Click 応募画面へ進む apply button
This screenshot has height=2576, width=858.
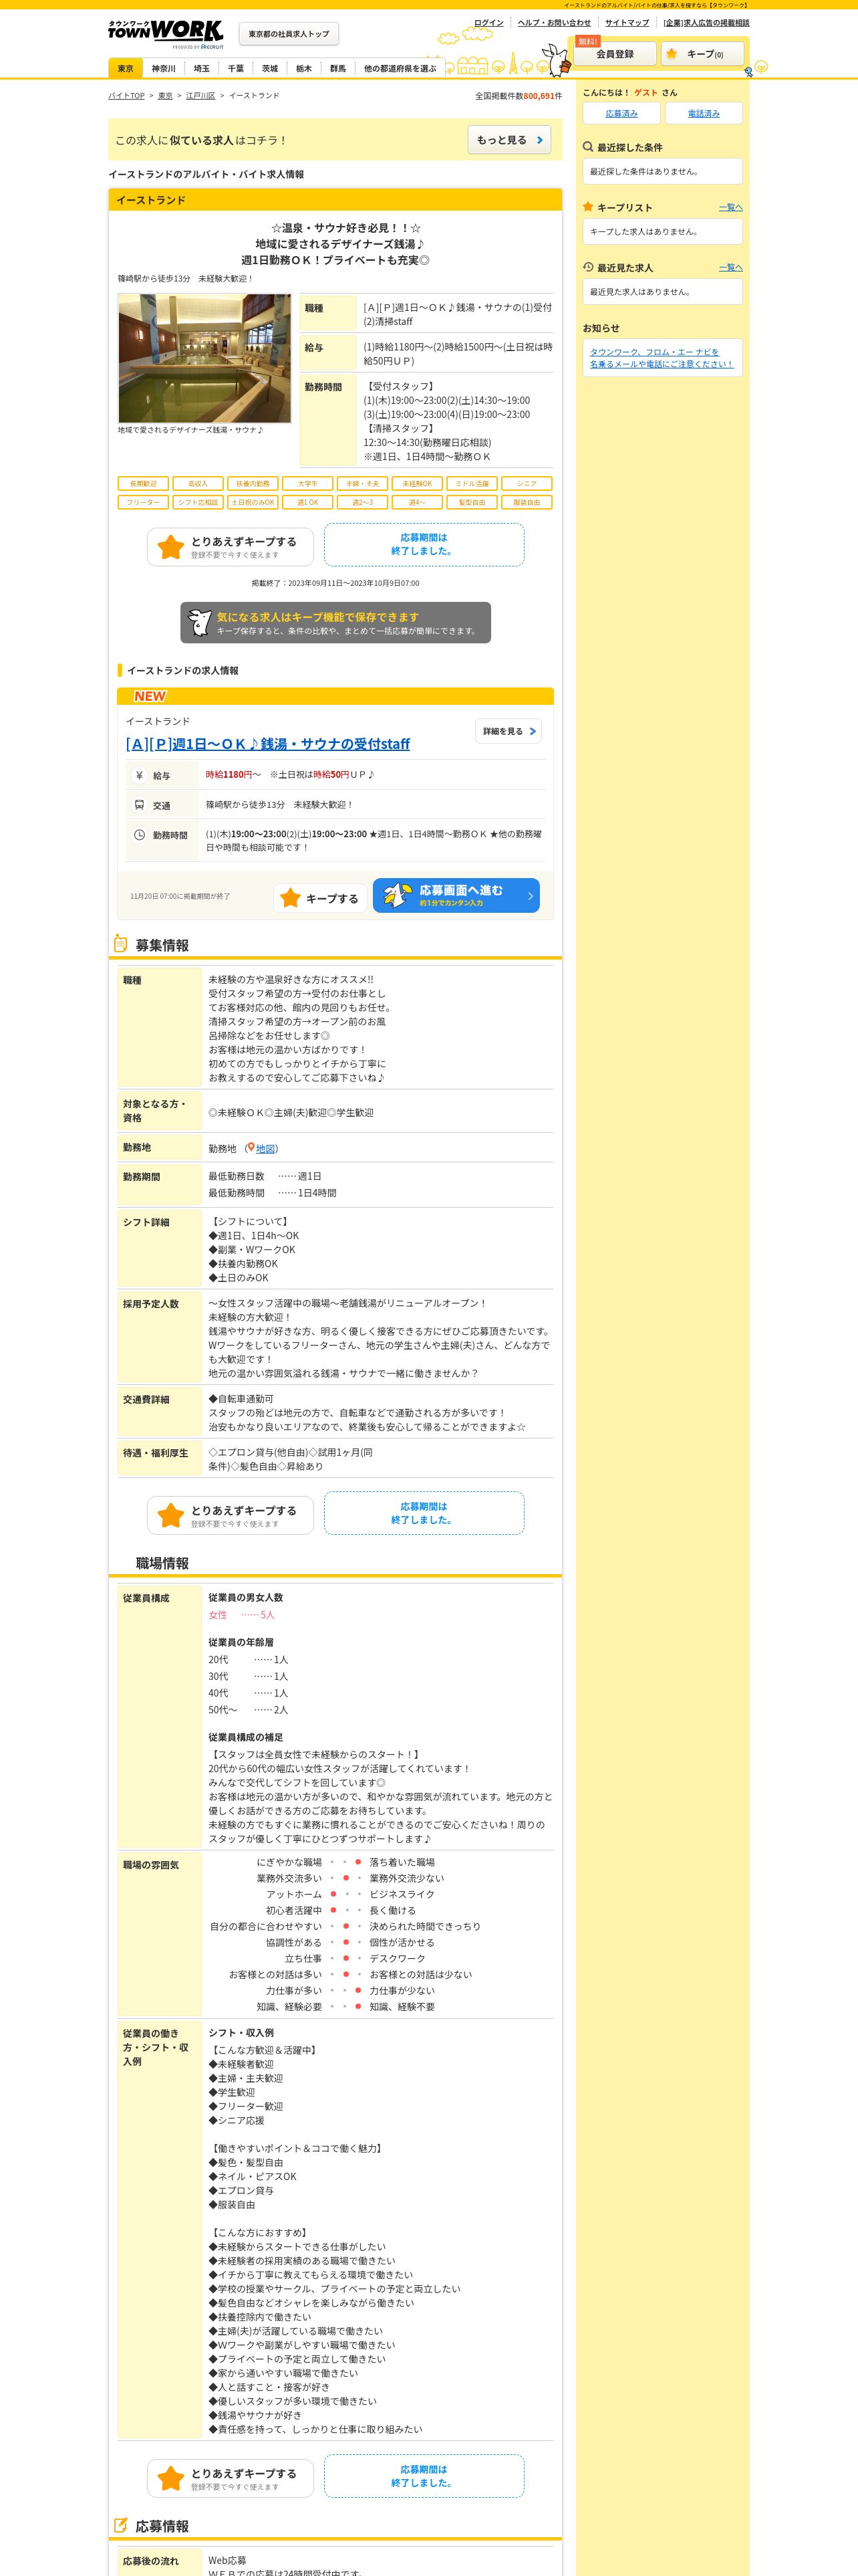pyautogui.click(x=456, y=895)
